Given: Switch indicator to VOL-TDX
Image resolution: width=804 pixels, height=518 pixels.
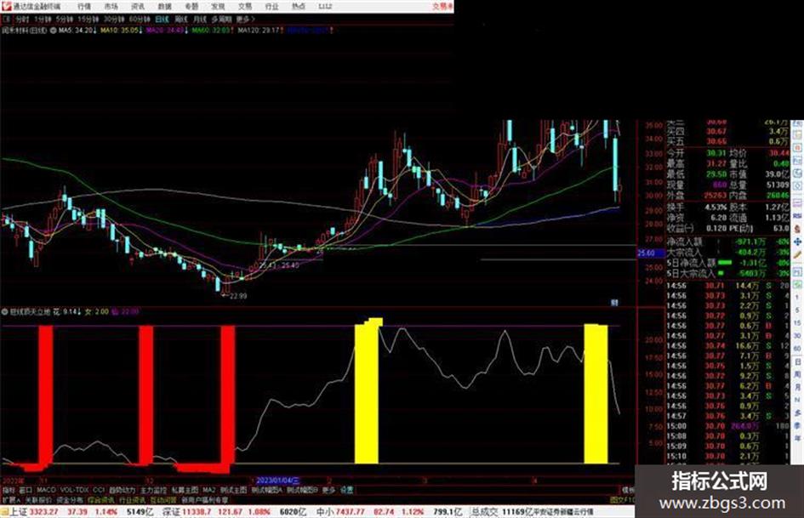Looking at the screenshot, I should coord(74,490).
